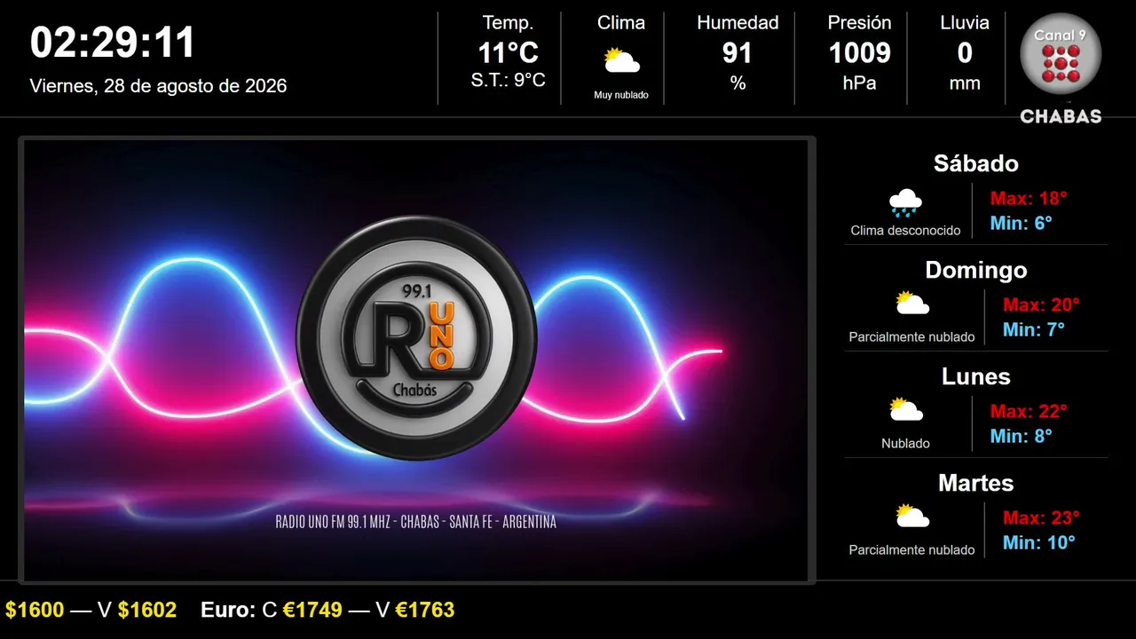The width and height of the screenshot is (1136, 639).
Task: Click Domingo's partly cloudy forecast icon
Action: click(911, 304)
